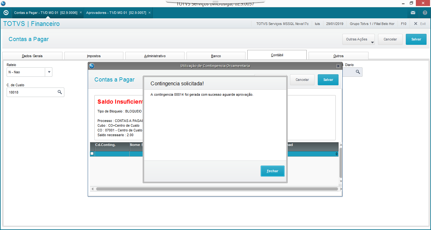Click the 'Saldo necessario : 2.00' line
The image size is (431, 230).
coord(115,135)
